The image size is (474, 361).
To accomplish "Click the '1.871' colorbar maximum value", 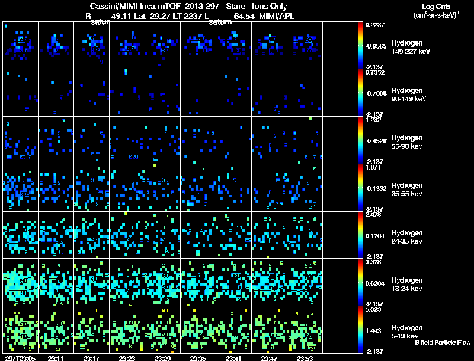I will 373,167.
